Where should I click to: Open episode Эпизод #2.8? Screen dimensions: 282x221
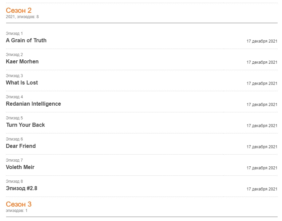coord(21,188)
